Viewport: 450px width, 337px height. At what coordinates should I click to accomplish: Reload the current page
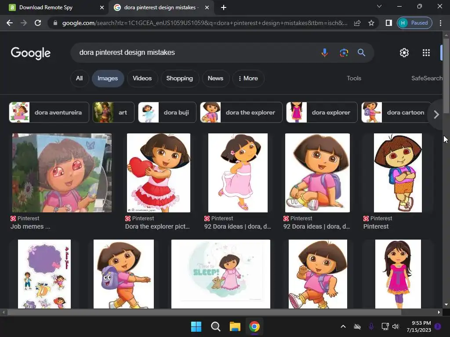click(x=38, y=23)
